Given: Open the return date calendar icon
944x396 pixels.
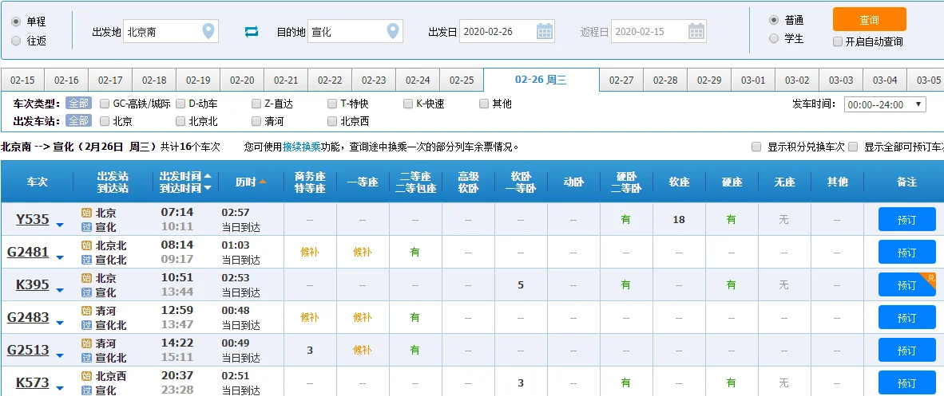Looking at the screenshot, I should 696,31.
